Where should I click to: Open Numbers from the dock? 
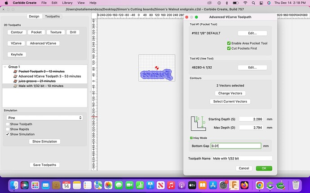140,185
